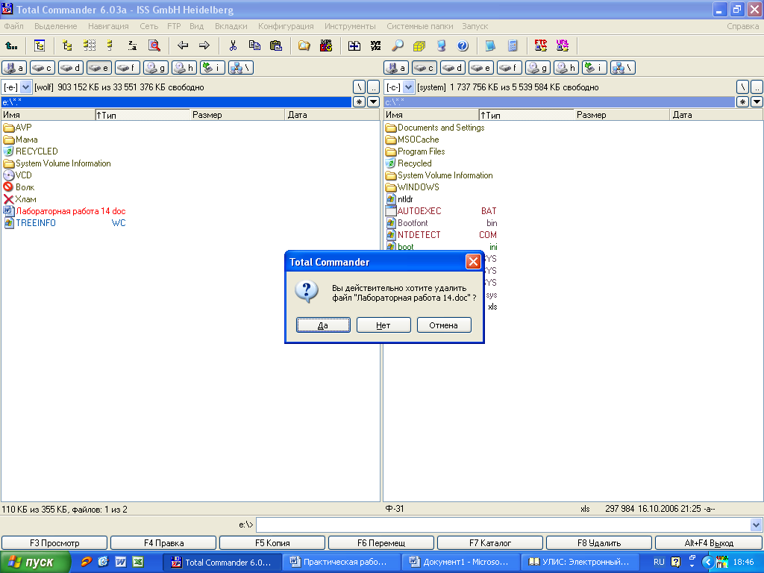Click the go-to-parent-directory toolbar icon

[x=11, y=46]
